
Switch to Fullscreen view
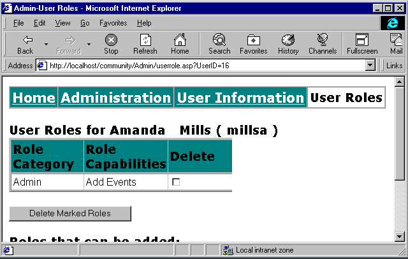tap(362, 43)
